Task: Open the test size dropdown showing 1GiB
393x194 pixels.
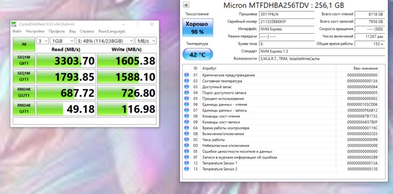Action: (x=62, y=41)
